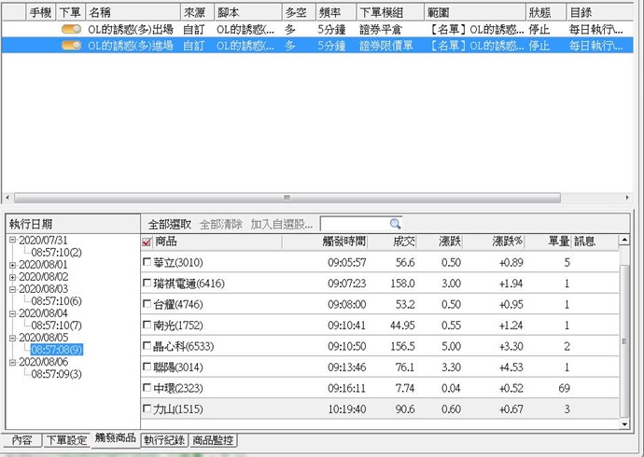Toggle order switch for OL的誘惑(多)出場
The image size is (644, 457).
tap(71, 30)
